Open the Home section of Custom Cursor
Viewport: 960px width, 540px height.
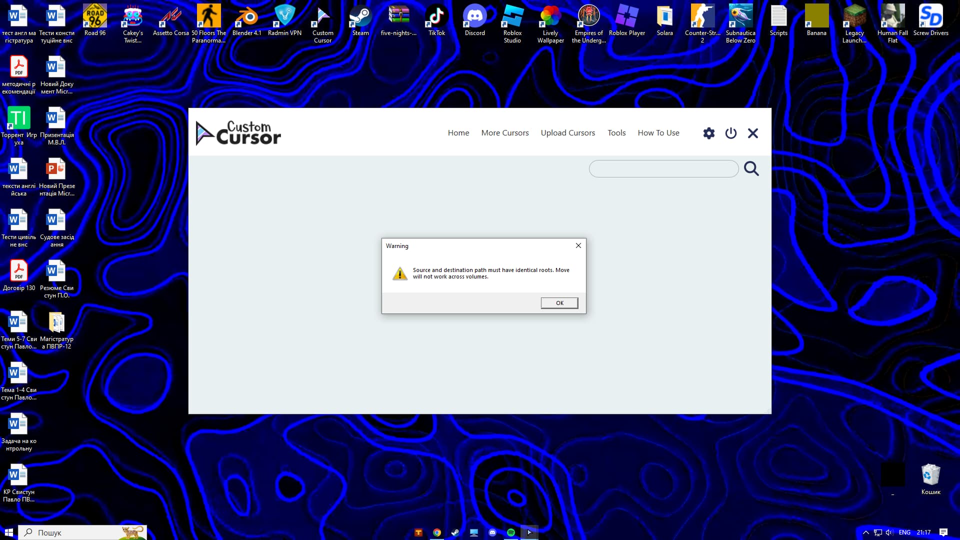458,132
